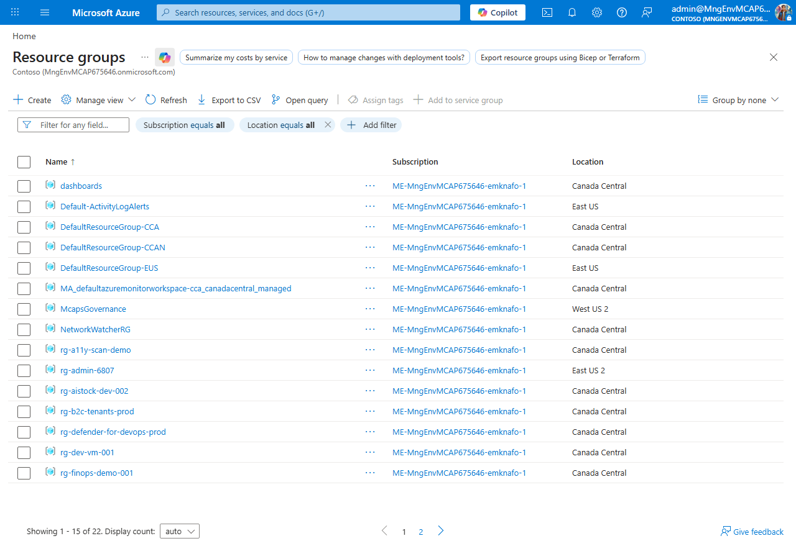This screenshot has width=796, height=559.
Task: Open the portal hamburger menu icon
Action: point(44,12)
